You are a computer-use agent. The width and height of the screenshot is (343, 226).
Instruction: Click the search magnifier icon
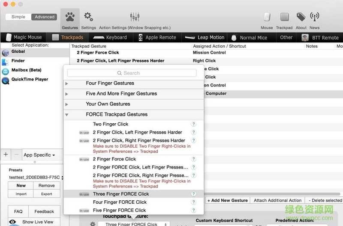coord(120,73)
